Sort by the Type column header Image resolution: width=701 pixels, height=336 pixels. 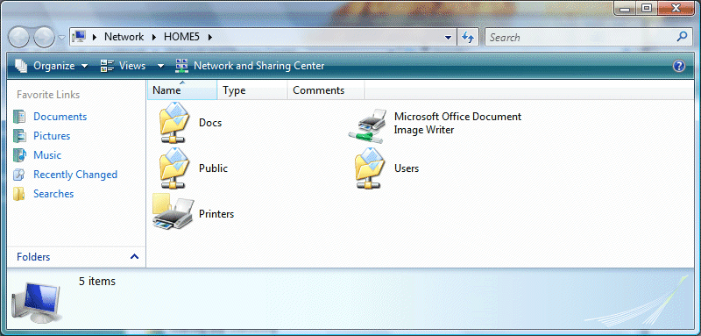[252, 90]
